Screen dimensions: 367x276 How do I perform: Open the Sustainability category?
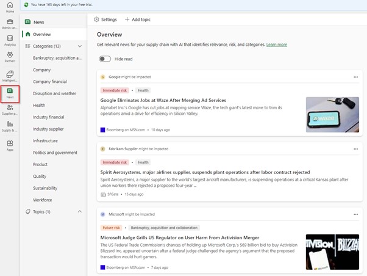tap(45, 188)
